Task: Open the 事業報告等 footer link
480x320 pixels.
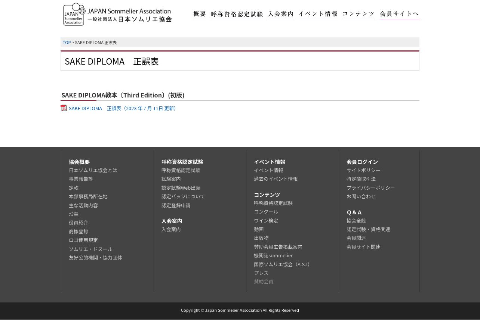Action: point(81,179)
